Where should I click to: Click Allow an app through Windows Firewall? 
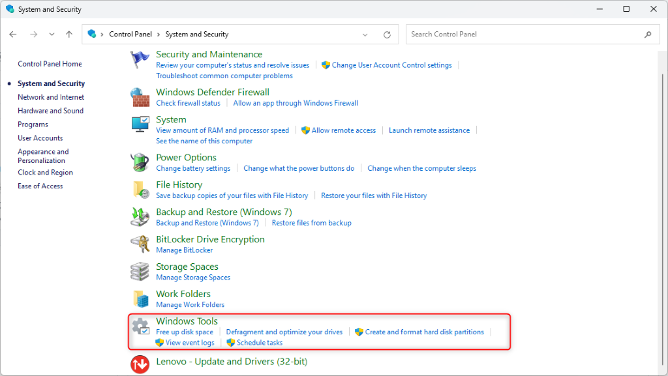[x=296, y=103]
